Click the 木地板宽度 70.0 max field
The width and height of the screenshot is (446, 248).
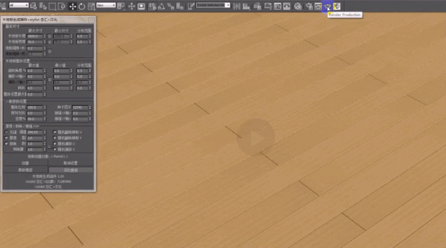[x=35, y=42]
